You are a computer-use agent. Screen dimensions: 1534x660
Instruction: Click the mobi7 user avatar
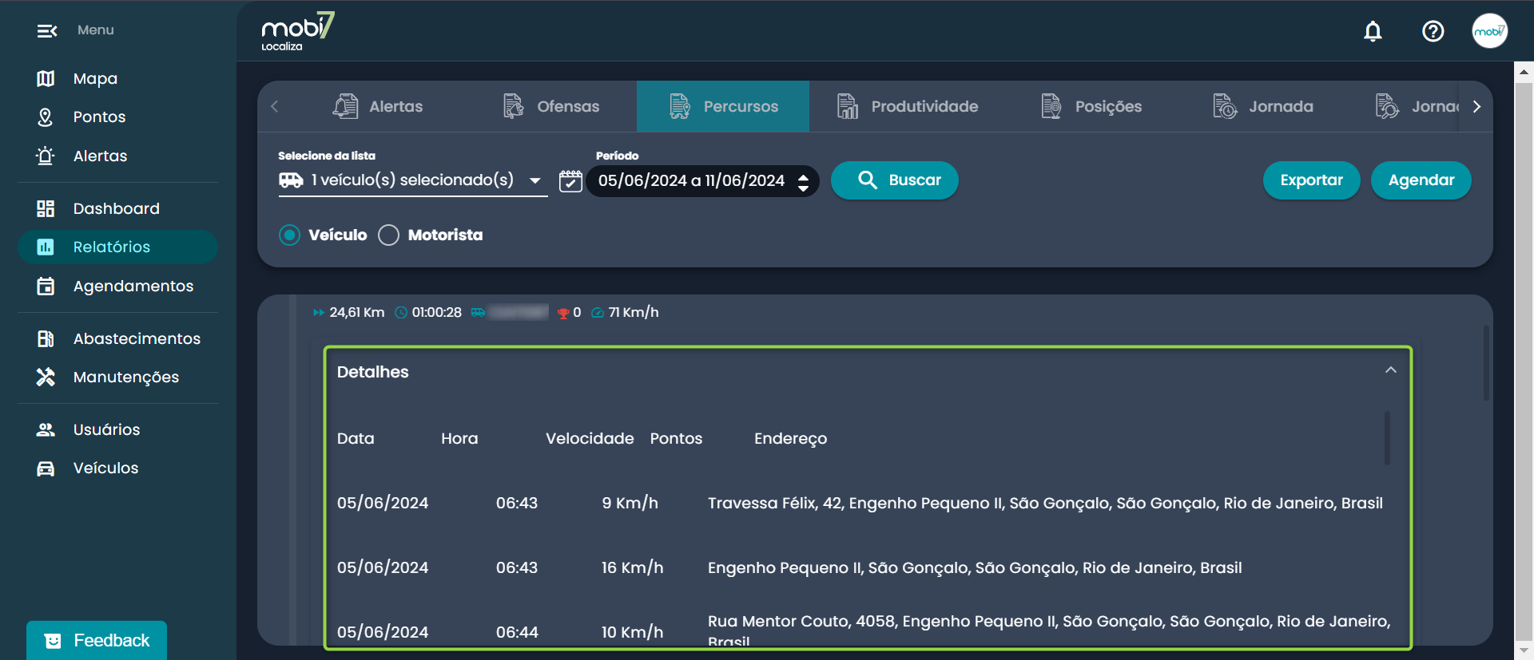(1489, 31)
